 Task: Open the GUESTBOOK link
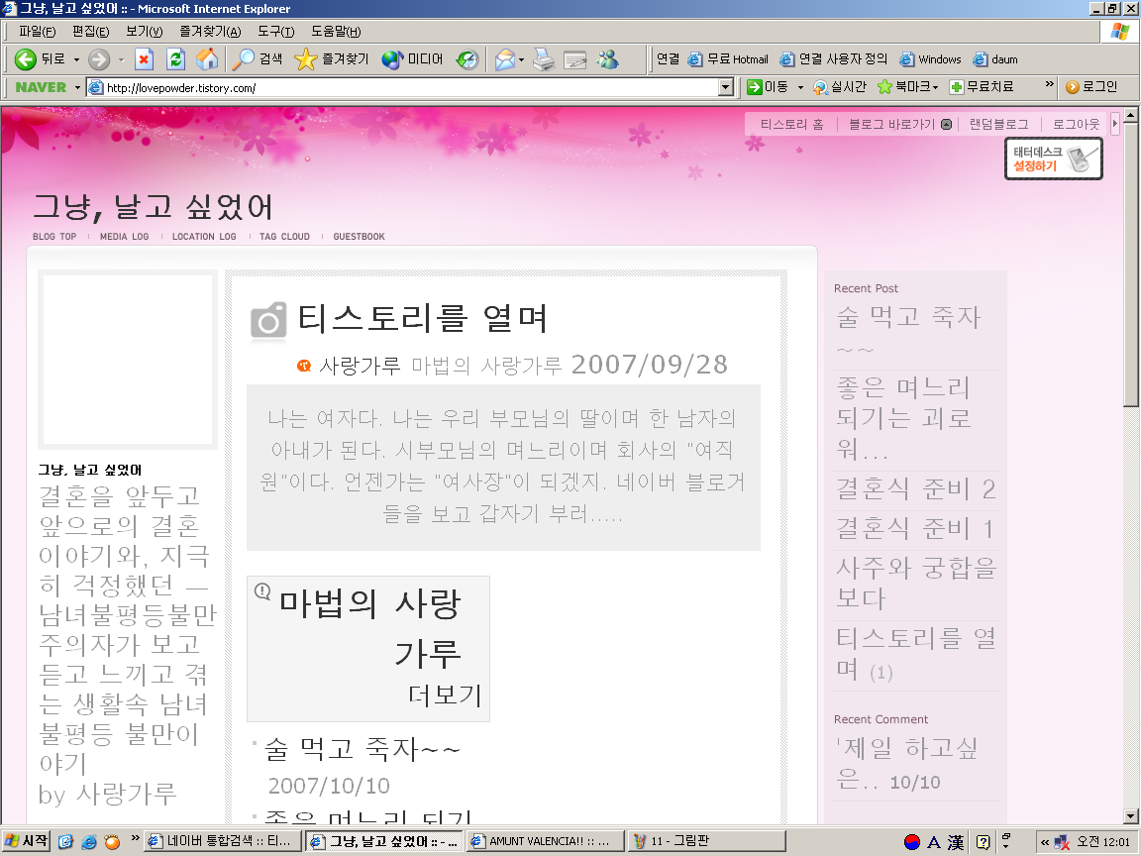(x=359, y=237)
